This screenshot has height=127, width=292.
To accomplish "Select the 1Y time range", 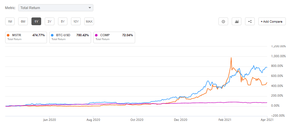I will tap(36, 21).
